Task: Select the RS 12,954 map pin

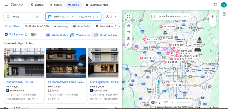Action: tap(150, 39)
